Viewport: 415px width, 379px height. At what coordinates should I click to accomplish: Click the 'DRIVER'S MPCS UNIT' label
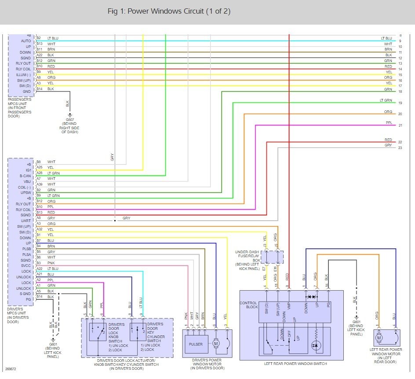tap(18, 315)
